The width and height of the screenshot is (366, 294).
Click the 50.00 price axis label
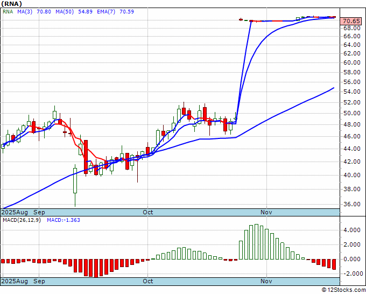tap(352, 113)
